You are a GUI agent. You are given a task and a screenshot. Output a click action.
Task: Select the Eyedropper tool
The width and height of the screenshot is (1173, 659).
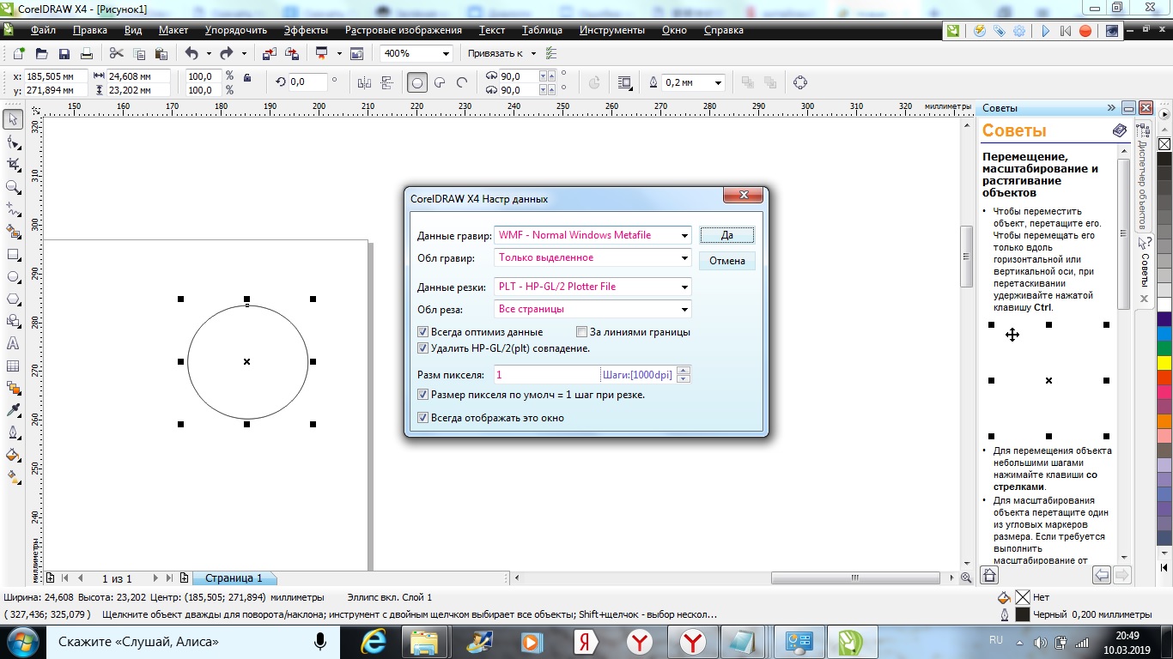pyautogui.click(x=13, y=410)
